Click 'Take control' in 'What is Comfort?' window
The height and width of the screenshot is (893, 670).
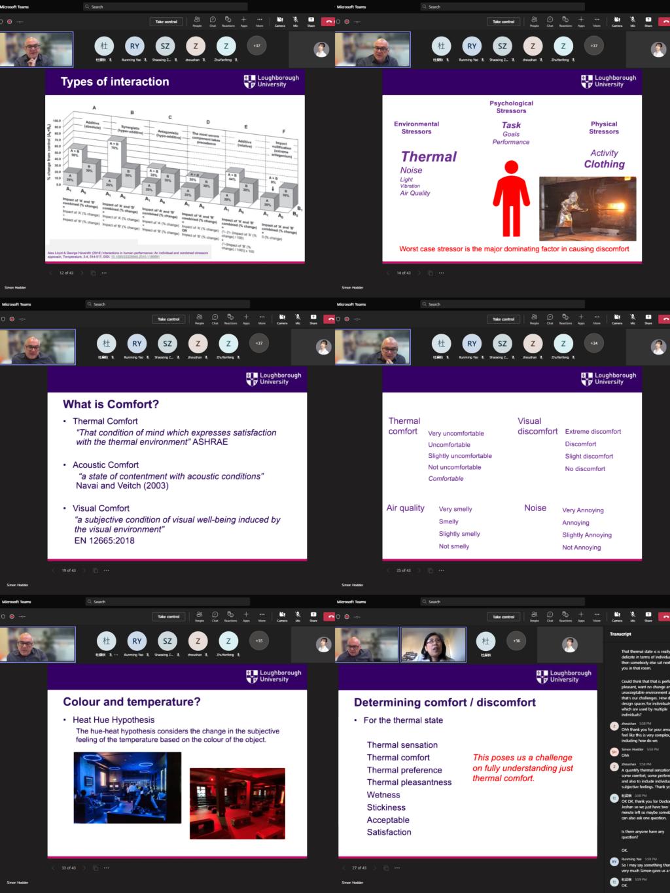tap(169, 319)
